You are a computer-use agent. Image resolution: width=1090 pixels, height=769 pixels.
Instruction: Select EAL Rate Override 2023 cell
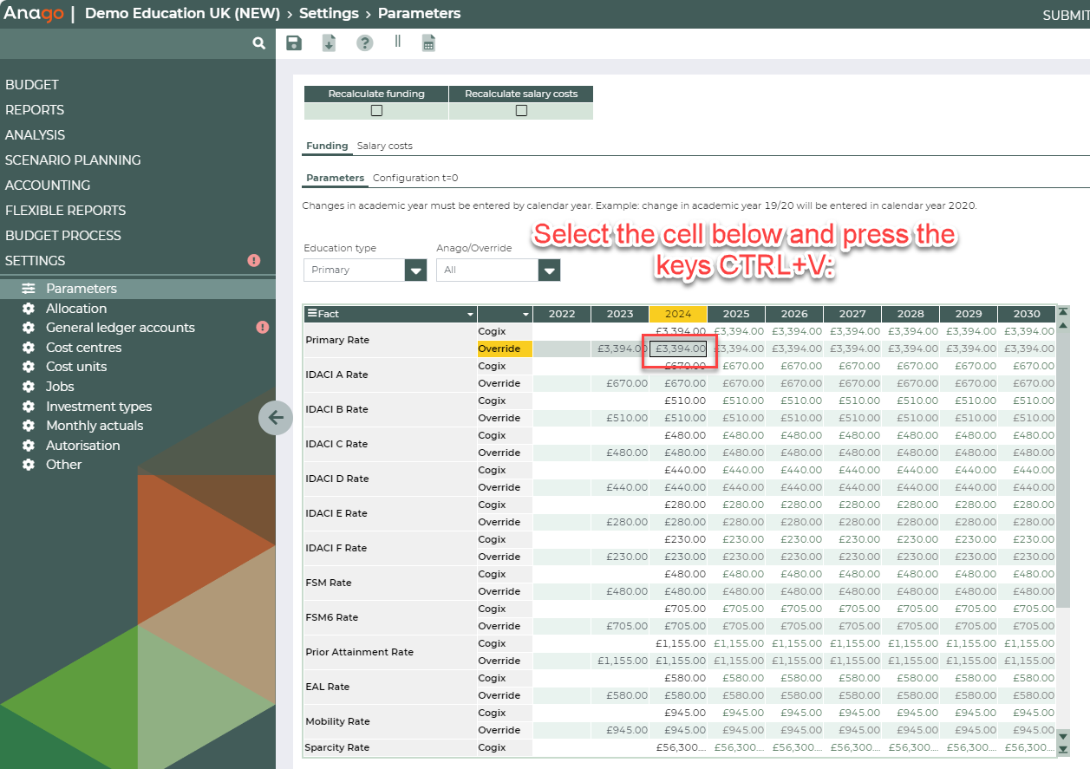(x=620, y=695)
